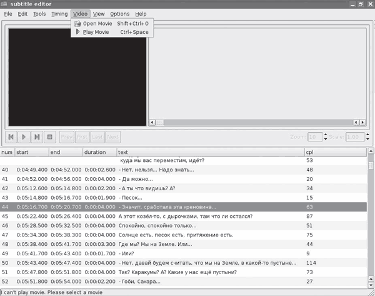Click the Last subtitle button
This screenshot has height=296, width=375.
point(97,136)
